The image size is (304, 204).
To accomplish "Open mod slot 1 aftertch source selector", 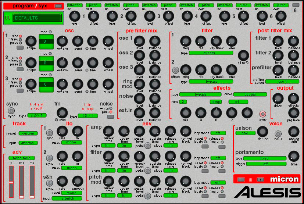I will pyautogui.click(x=75, y=5).
